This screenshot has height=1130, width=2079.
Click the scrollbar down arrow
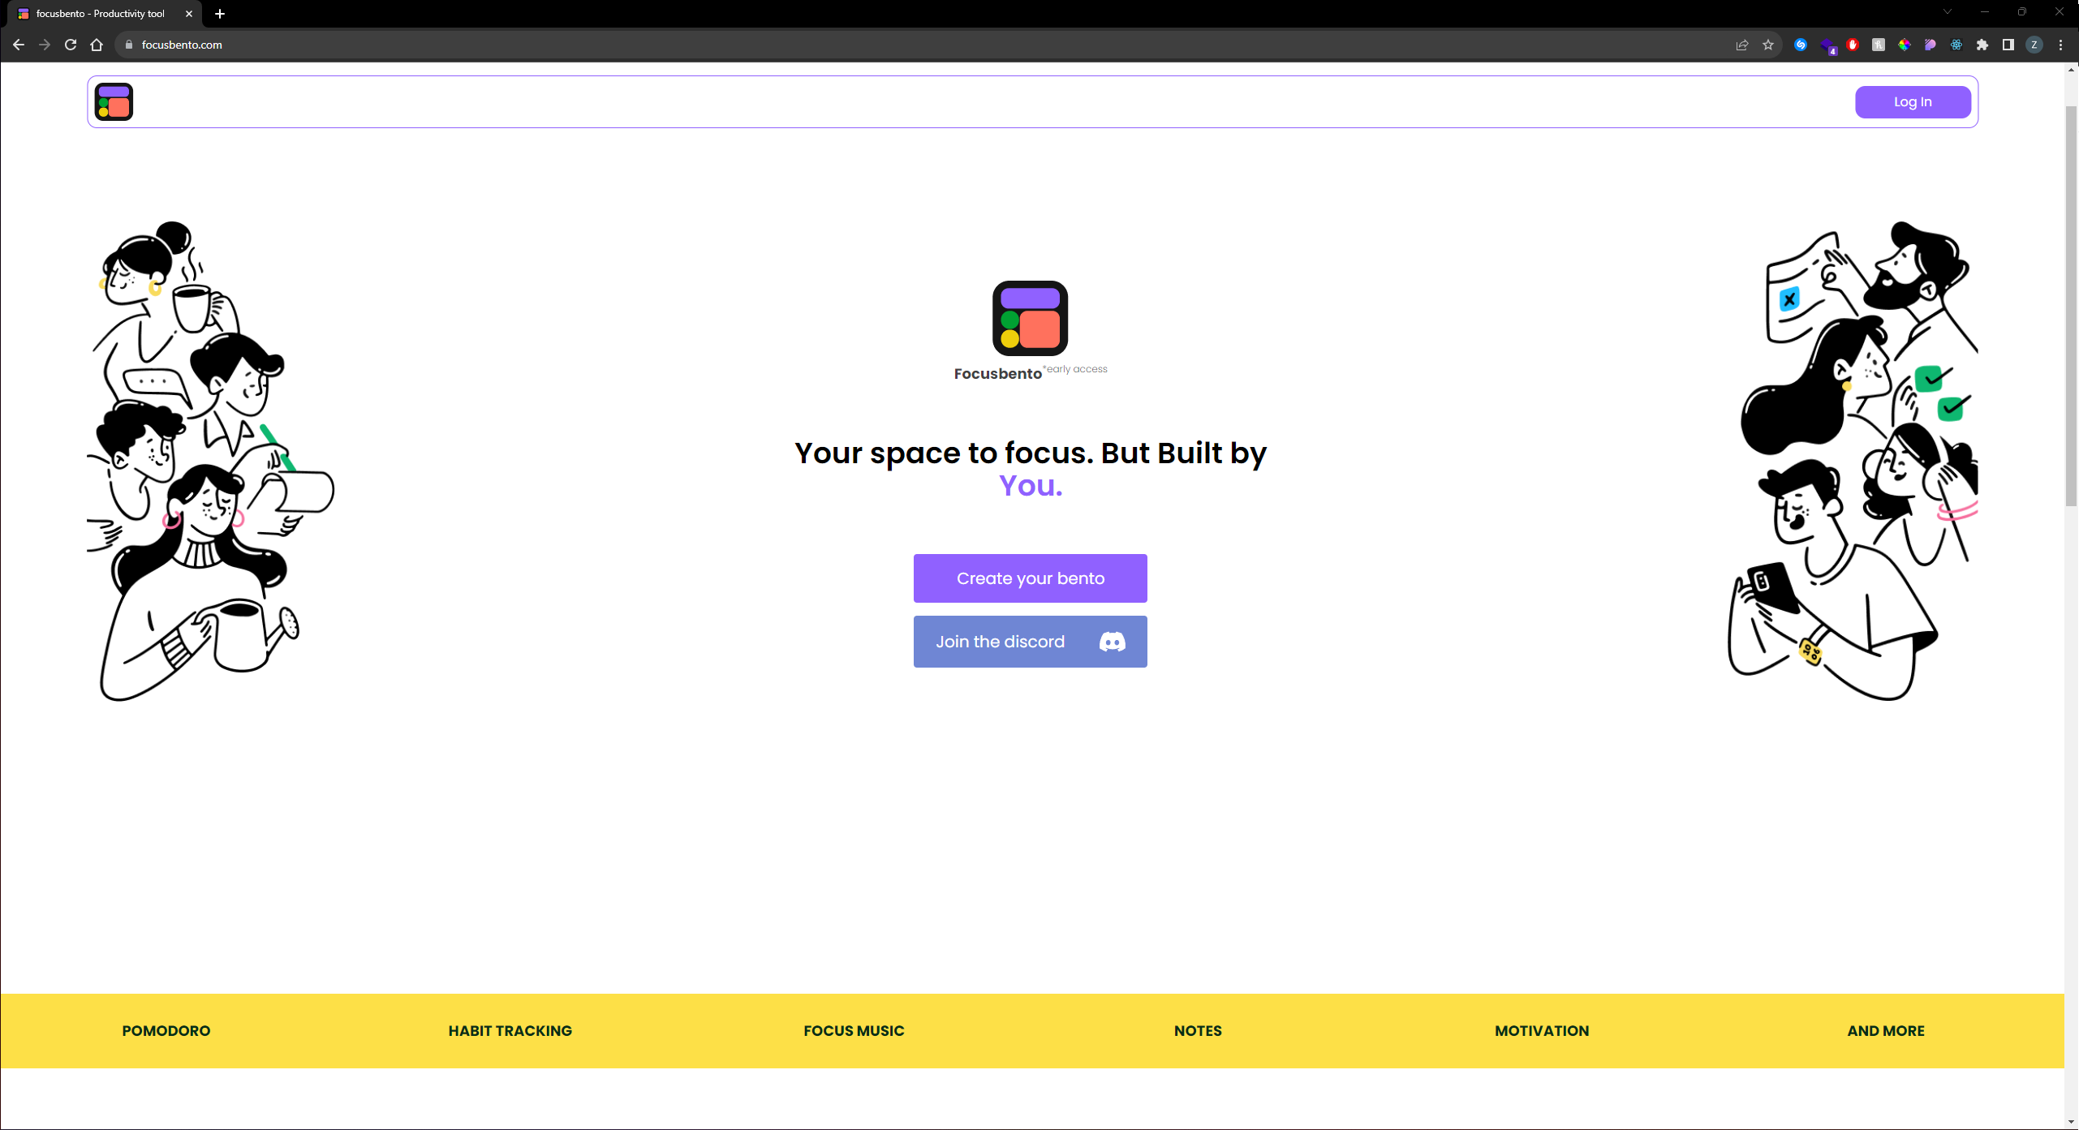2071,1122
